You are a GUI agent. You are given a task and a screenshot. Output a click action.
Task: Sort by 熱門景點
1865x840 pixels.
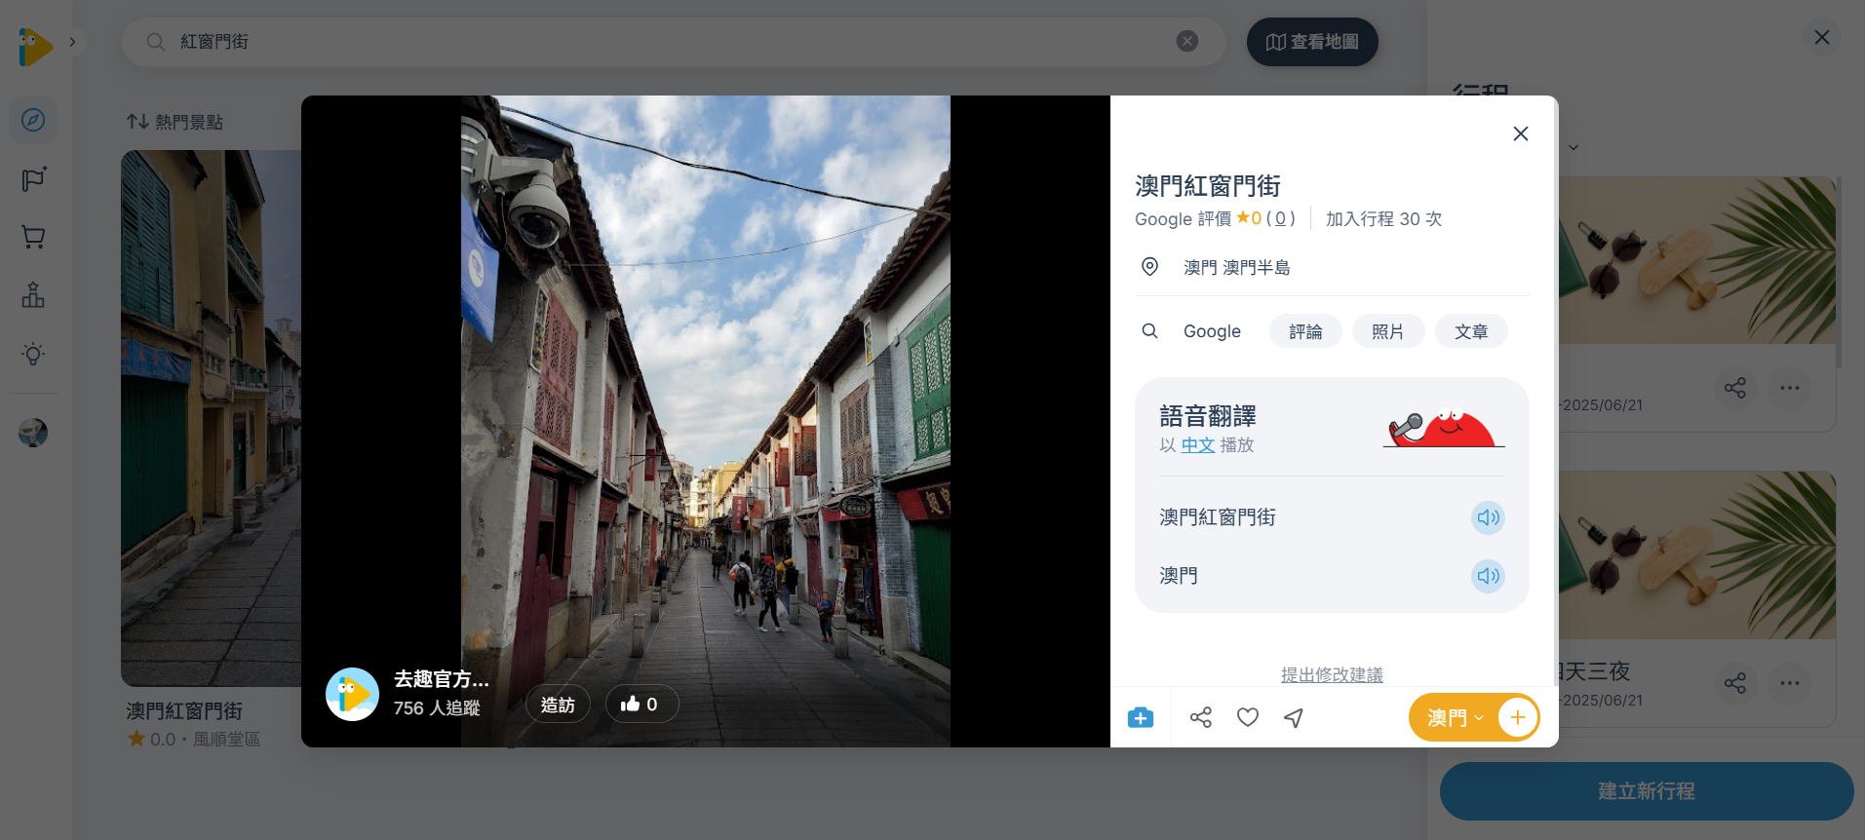[175, 122]
